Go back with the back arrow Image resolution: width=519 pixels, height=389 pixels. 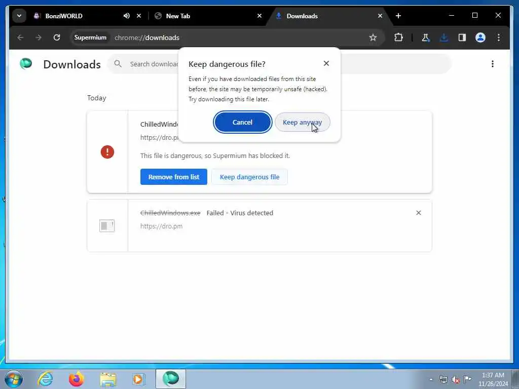[20, 37]
